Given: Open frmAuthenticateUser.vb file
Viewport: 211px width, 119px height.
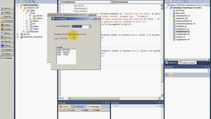Looking at the screenshot, I should click(x=185, y=23).
